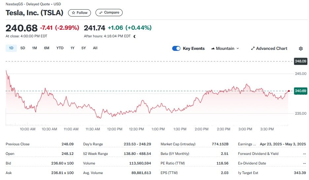Viewport: 309px width, 180px height.
Task: Select the 5D time range tab
Action: (23, 48)
